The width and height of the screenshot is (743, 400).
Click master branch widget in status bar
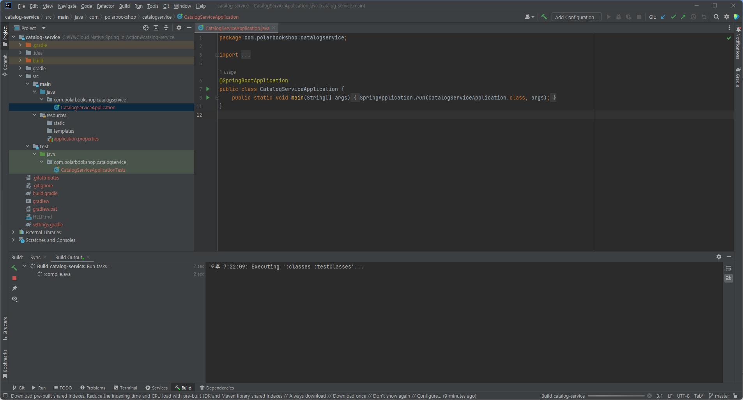(719, 396)
